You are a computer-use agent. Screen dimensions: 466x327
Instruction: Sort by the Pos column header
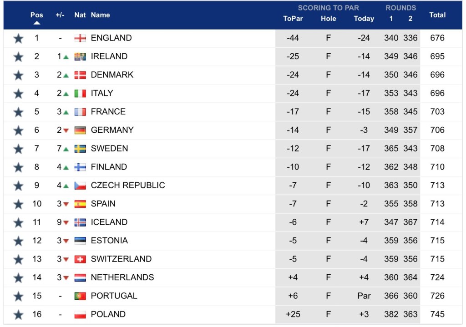click(x=37, y=15)
